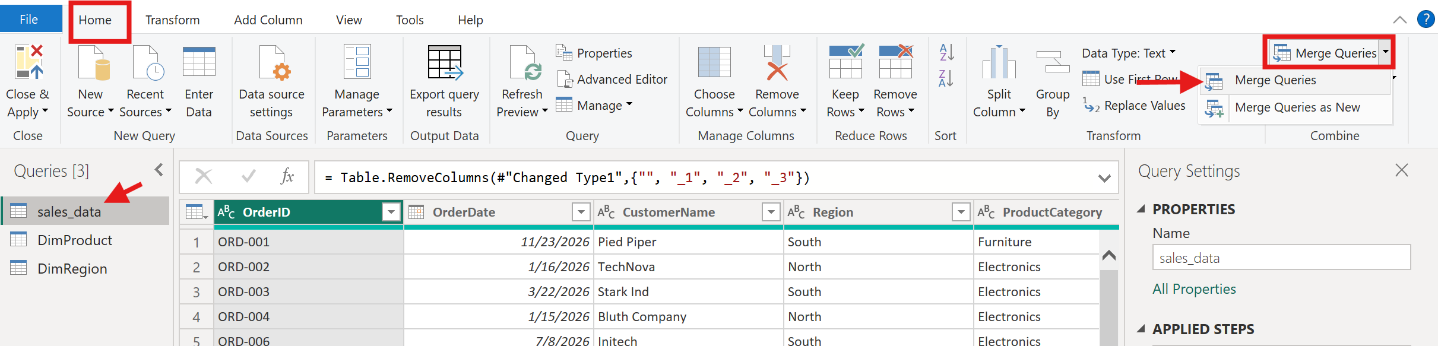Select row number 3 header
Viewport: 1438px width, 346px height.
click(x=197, y=291)
